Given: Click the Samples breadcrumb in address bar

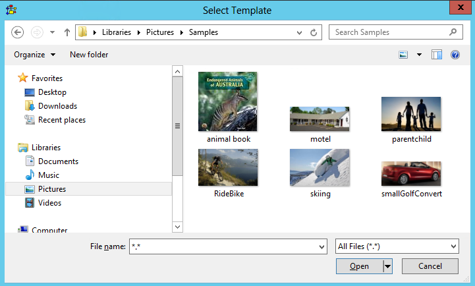Looking at the screenshot, I should click(203, 32).
